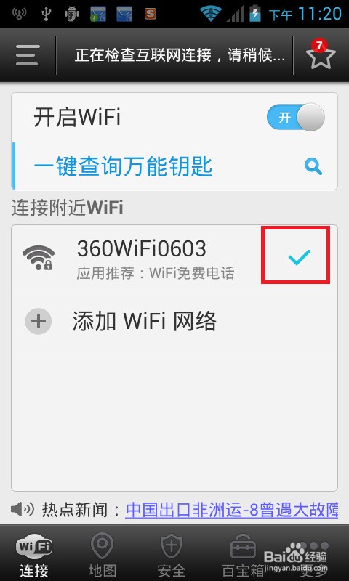Tap the Android debug icon in status bar
The height and width of the screenshot is (581, 349).
click(x=71, y=14)
